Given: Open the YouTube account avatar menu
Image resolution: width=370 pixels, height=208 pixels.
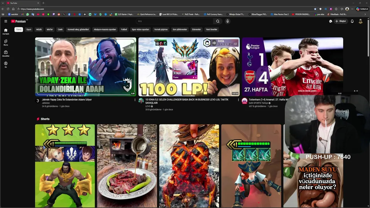Looking at the screenshot, I should (360, 21).
